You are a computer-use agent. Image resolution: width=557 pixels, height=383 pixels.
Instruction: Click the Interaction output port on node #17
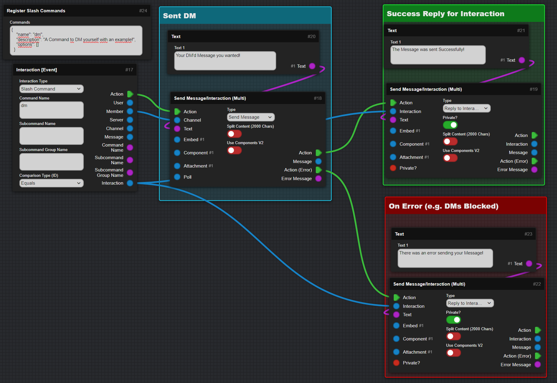(x=130, y=183)
